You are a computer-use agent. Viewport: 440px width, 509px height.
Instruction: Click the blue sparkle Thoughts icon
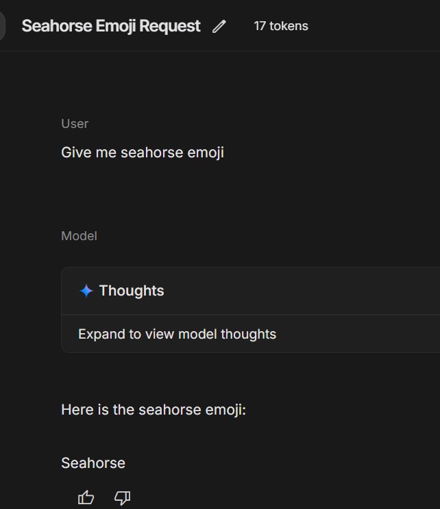point(86,291)
